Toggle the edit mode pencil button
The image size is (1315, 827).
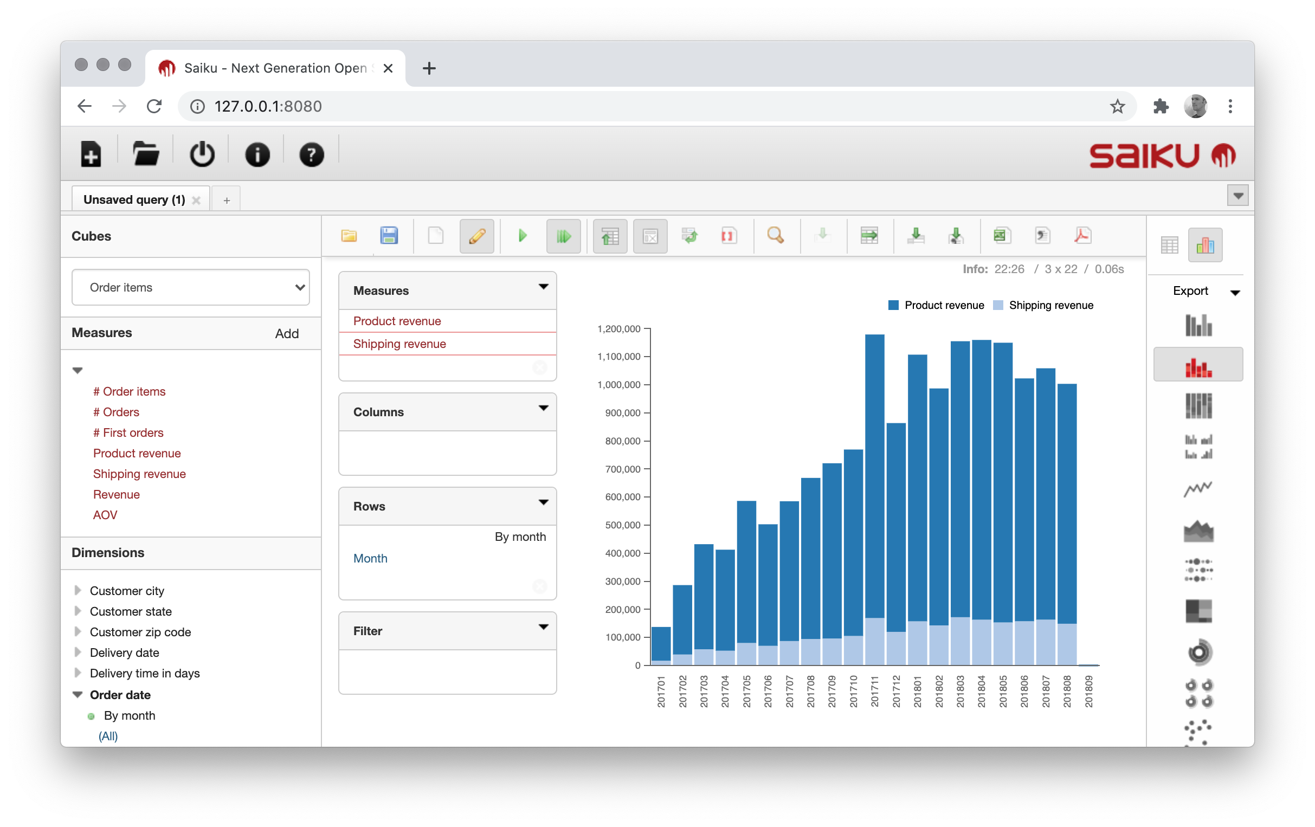point(476,236)
